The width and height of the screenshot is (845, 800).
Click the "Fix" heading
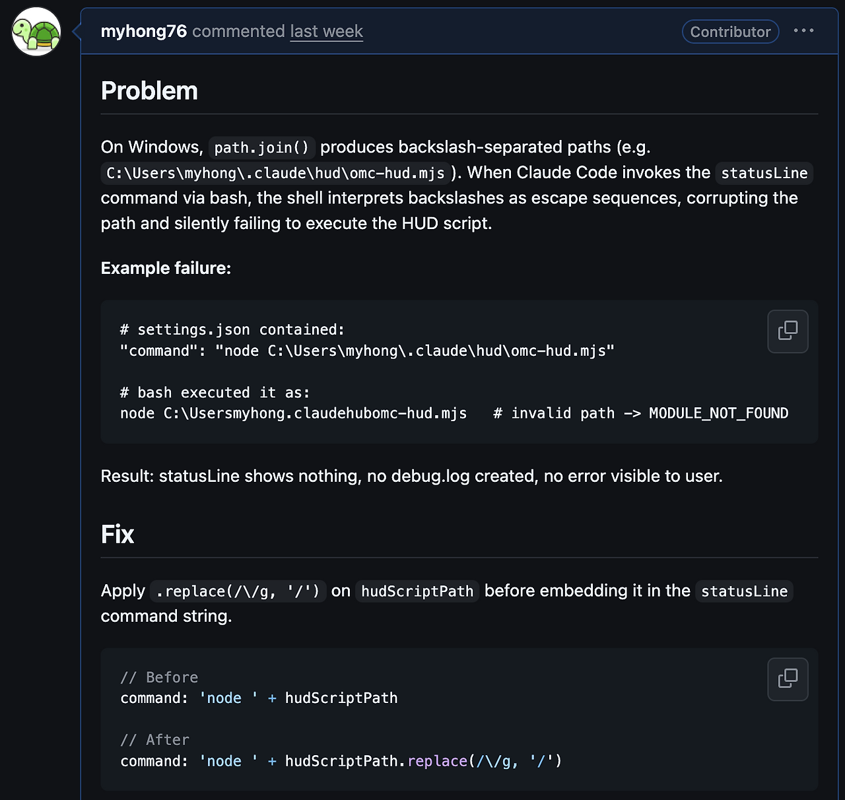point(118,534)
